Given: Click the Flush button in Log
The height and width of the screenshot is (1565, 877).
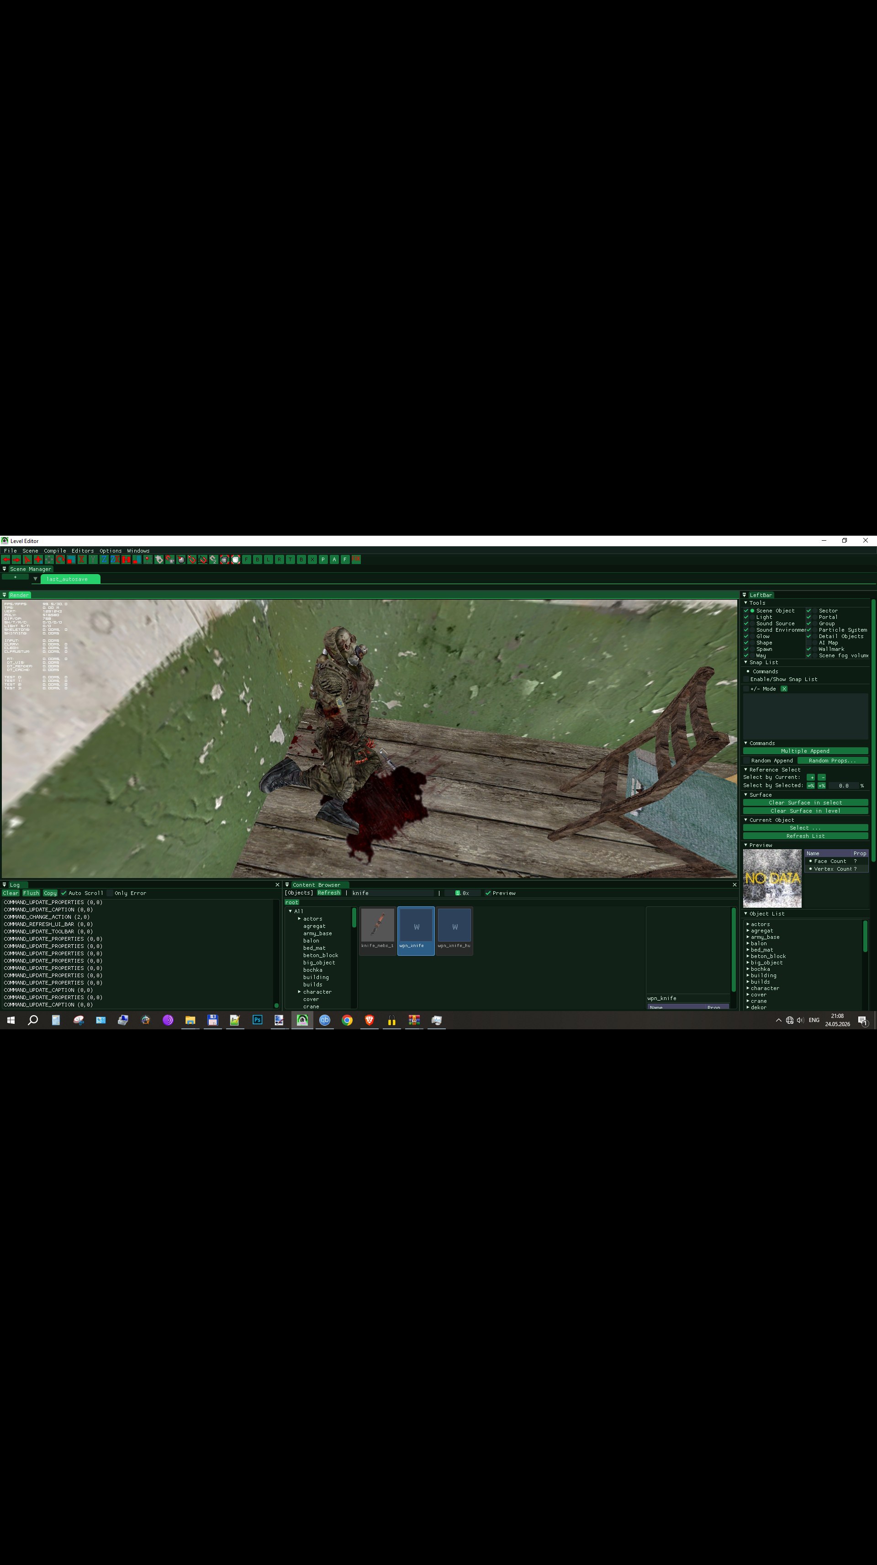Looking at the screenshot, I should pos(31,893).
